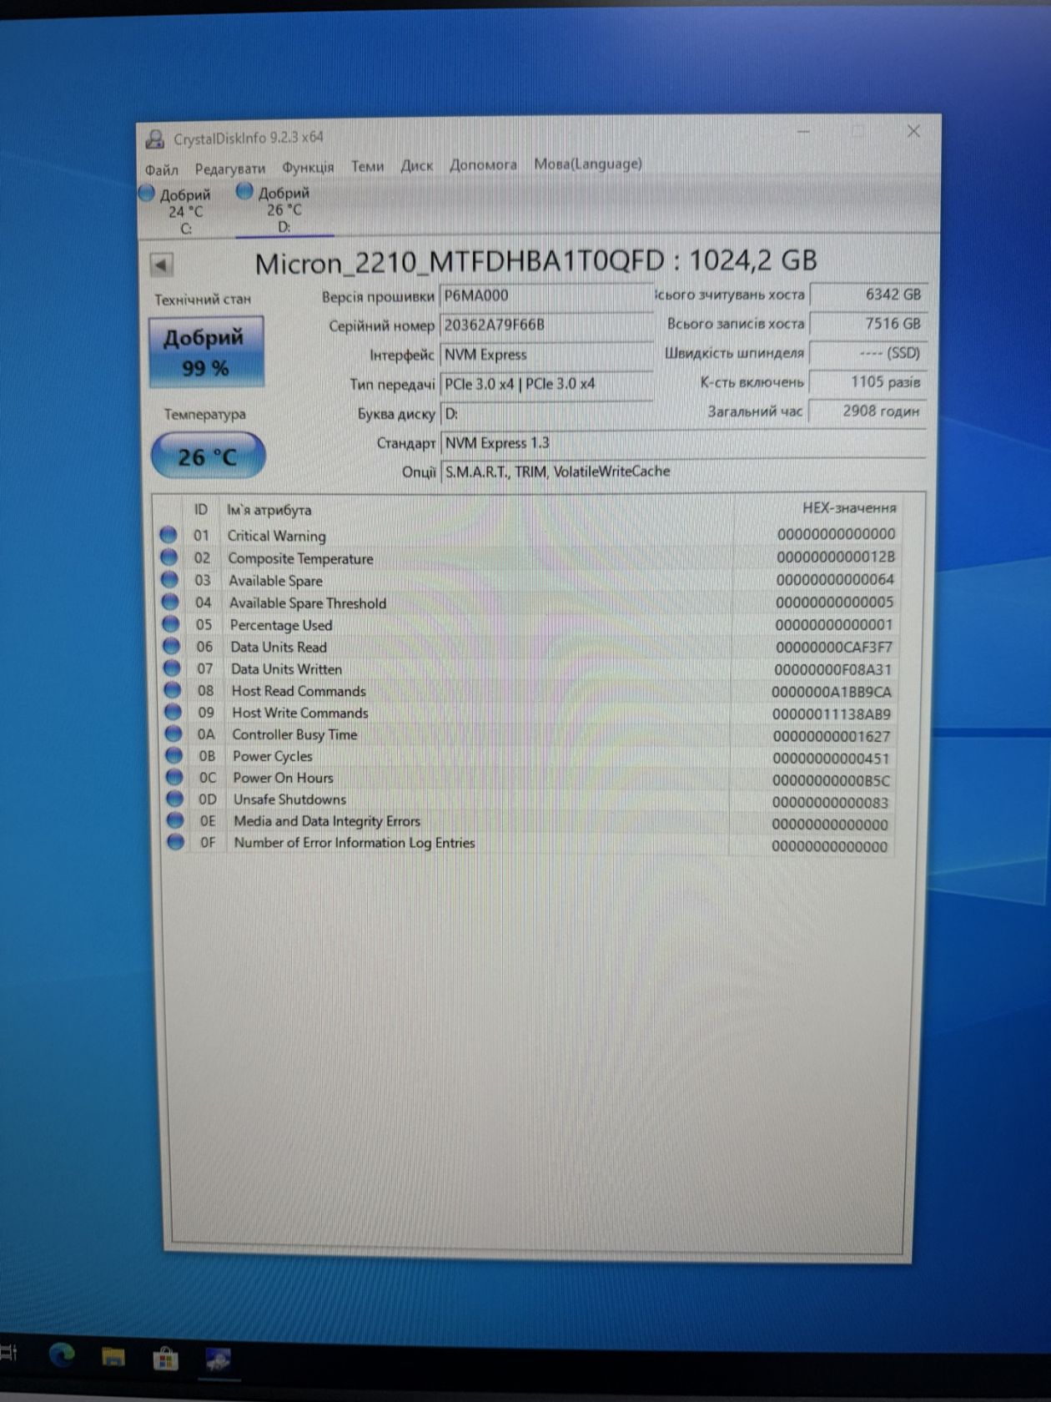
Task: Click total host writes value 7516 GB
Action: tap(867, 324)
